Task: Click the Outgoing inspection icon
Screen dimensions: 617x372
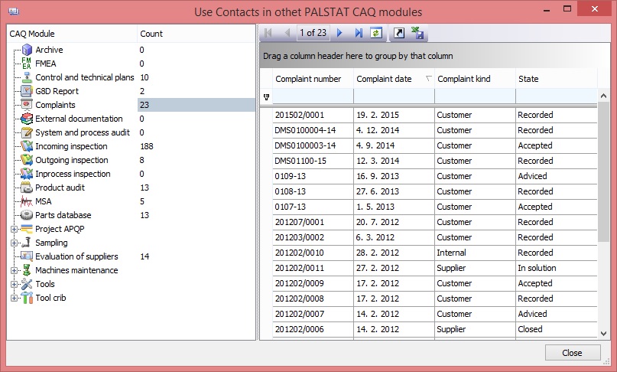Action: pyautogui.click(x=27, y=160)
